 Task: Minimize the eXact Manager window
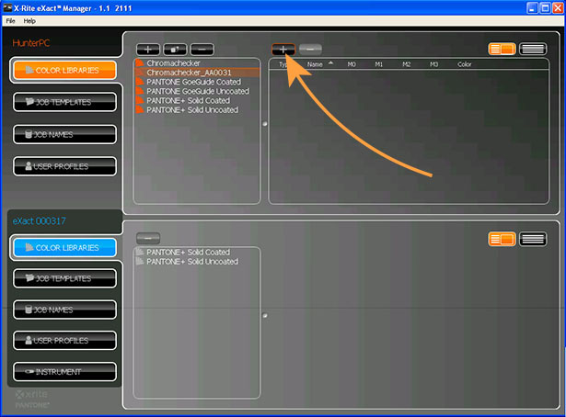[533, 8]
